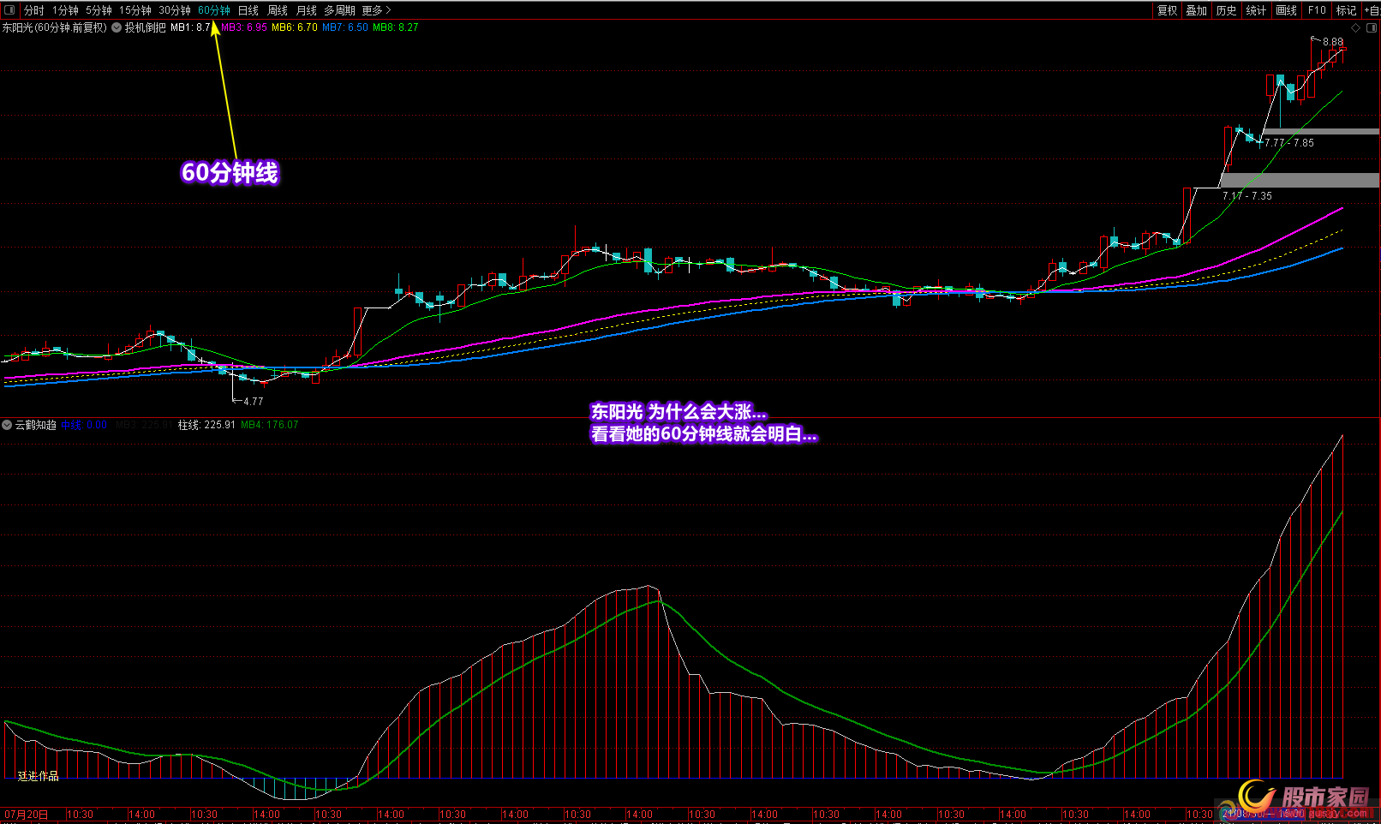The width and height of the screenshot is (1381, 824).
Task: Click the +自 add to watchlist button
Action: (x=1372, y=10)
